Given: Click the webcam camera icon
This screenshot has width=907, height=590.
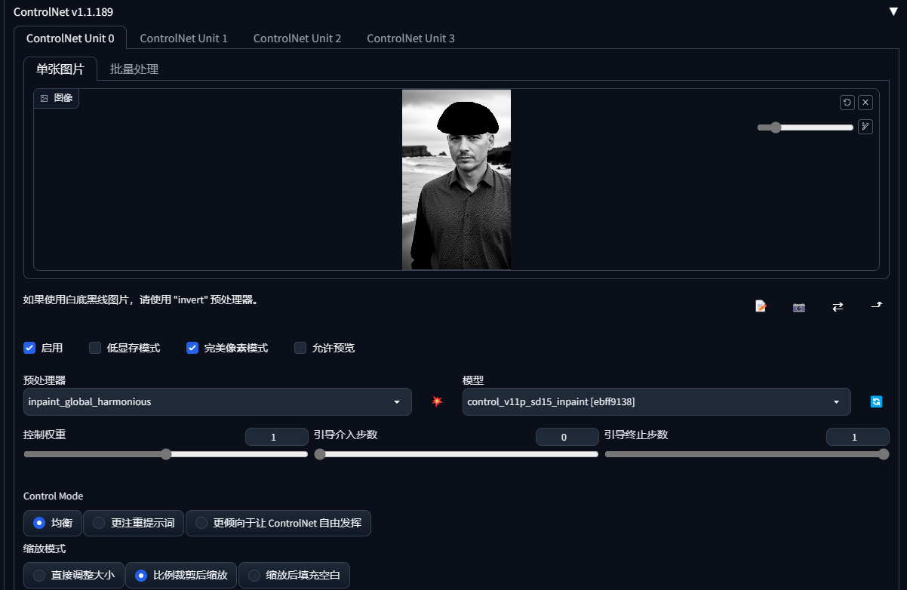Looking at the screenshot, I should coord(799,307).
